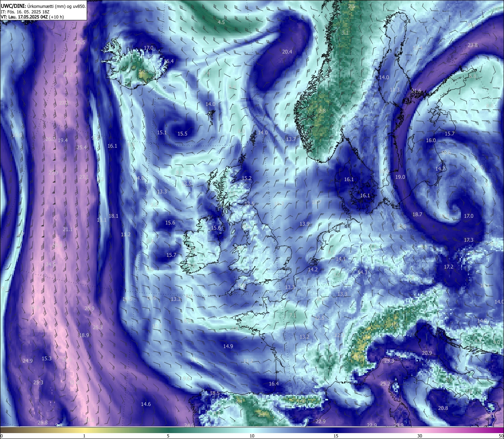
Task: Click the map value '17.2'
Action: click(x=448, y=267)
